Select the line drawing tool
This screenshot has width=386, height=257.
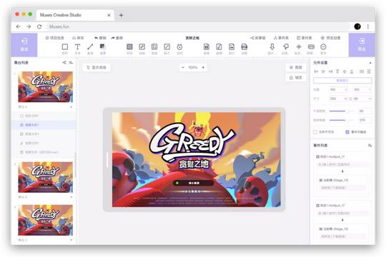[x=90, y=46]
